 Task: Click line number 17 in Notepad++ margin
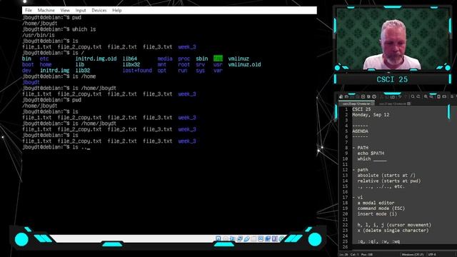(345, 197)
